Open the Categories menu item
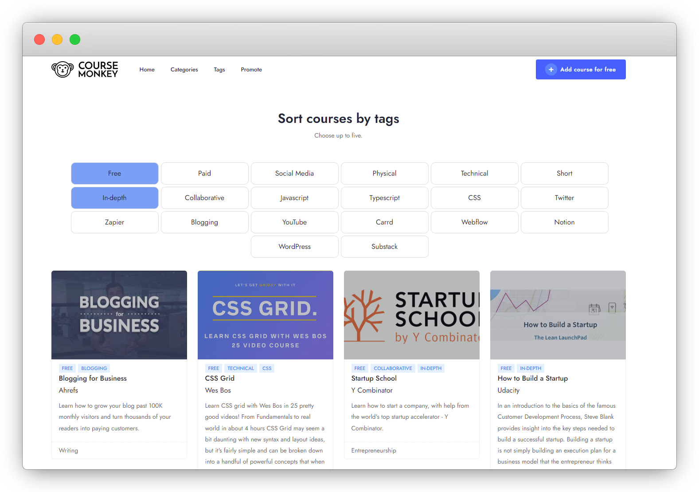Image resolution: width=699 pixels, height=492 pixels. (184, 70)
